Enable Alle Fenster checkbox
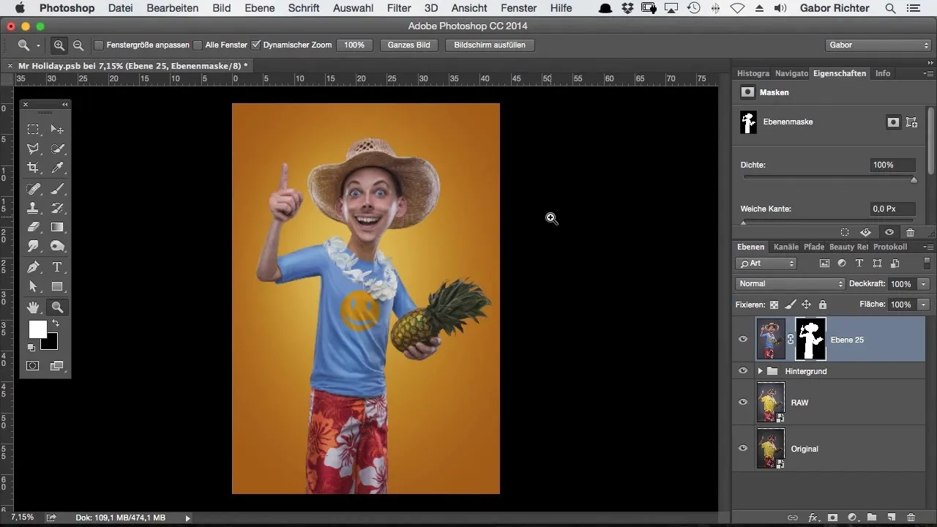 [198, 45]
